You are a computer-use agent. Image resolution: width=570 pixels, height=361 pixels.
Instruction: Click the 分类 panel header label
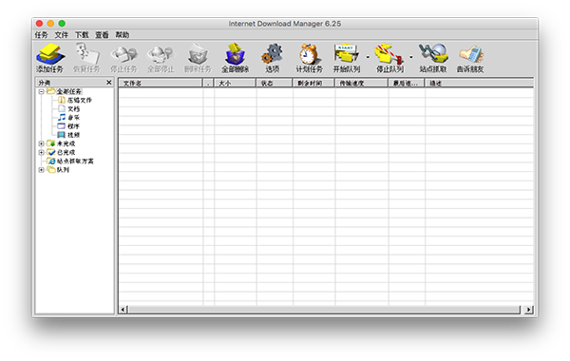[45, 83]
